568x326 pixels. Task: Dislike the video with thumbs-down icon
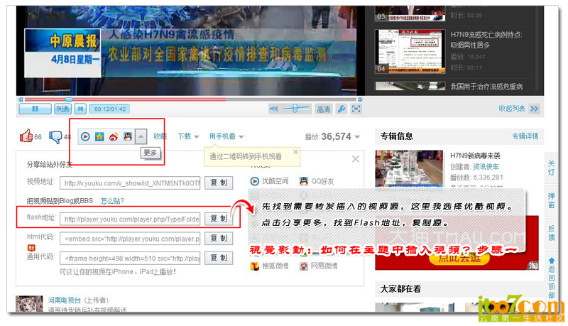55,136
